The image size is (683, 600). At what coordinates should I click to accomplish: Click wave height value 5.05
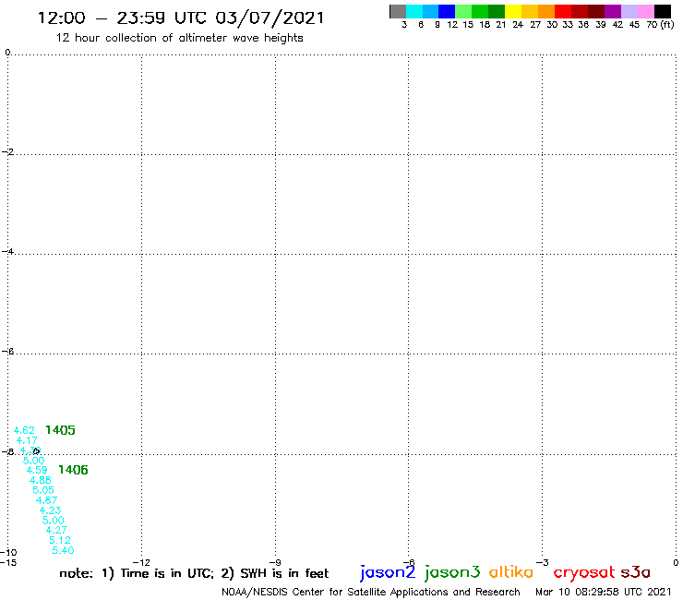tap(43, 490)
